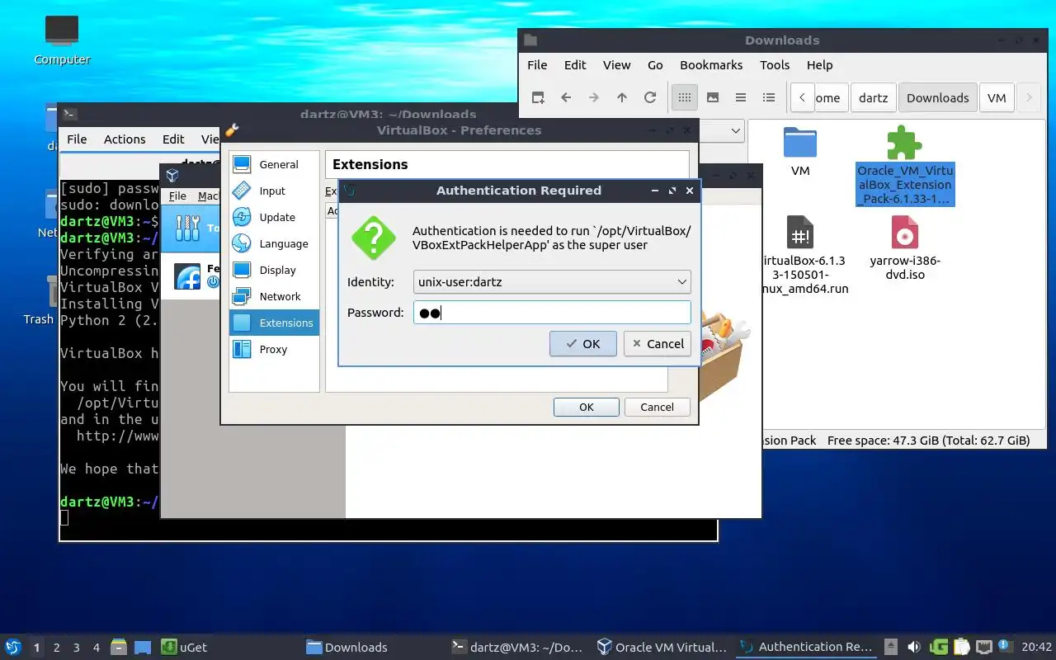Screen dimensions: 1056x660
Task: Switch to uGet in taskbar
Action: [185, 647]
